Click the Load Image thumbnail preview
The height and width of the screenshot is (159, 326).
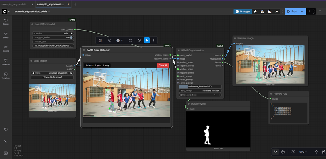[x=52, y=97]
